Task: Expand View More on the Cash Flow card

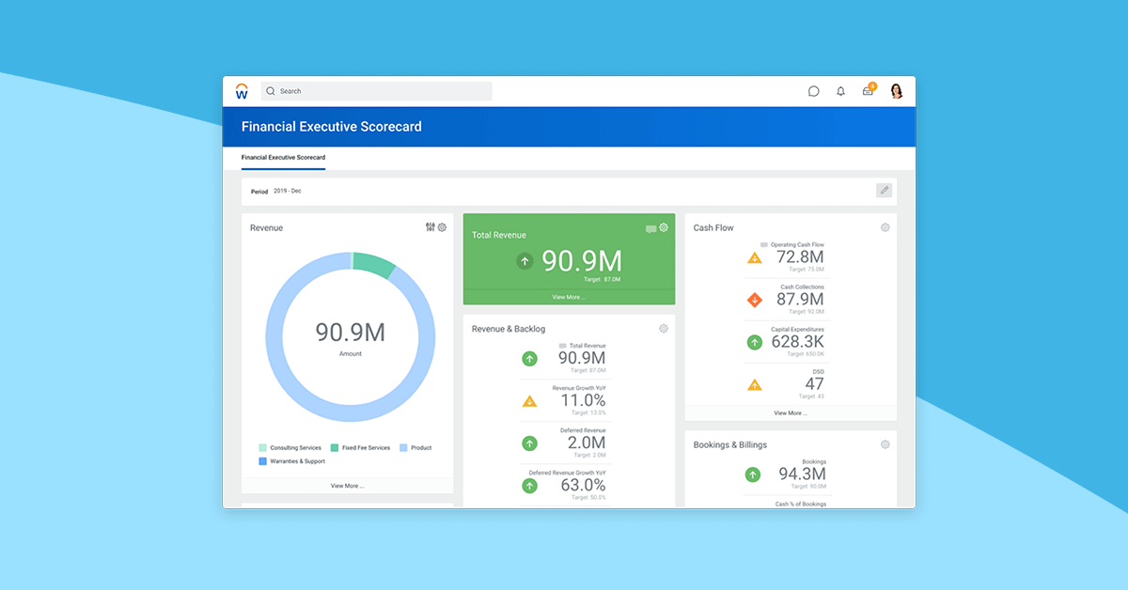Action: [791, 412]
